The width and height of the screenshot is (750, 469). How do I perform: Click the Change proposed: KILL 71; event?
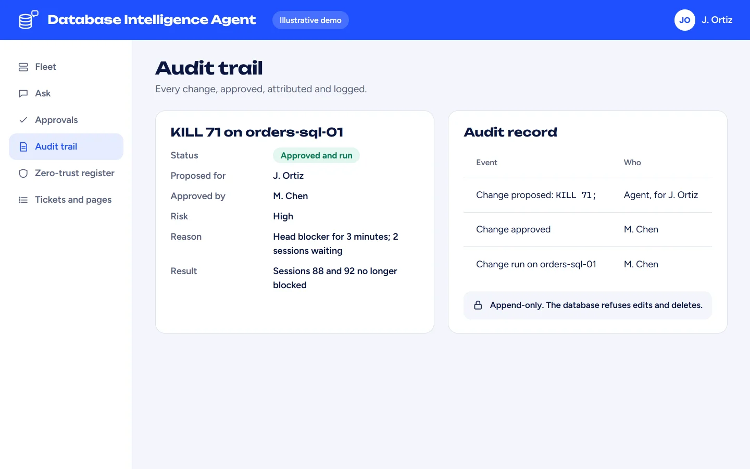536,195
